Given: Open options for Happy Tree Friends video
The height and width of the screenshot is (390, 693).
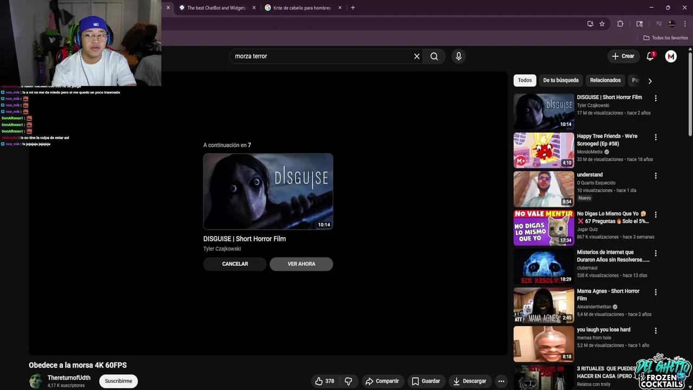Looking at the screenshot, I should coord(656,138).
